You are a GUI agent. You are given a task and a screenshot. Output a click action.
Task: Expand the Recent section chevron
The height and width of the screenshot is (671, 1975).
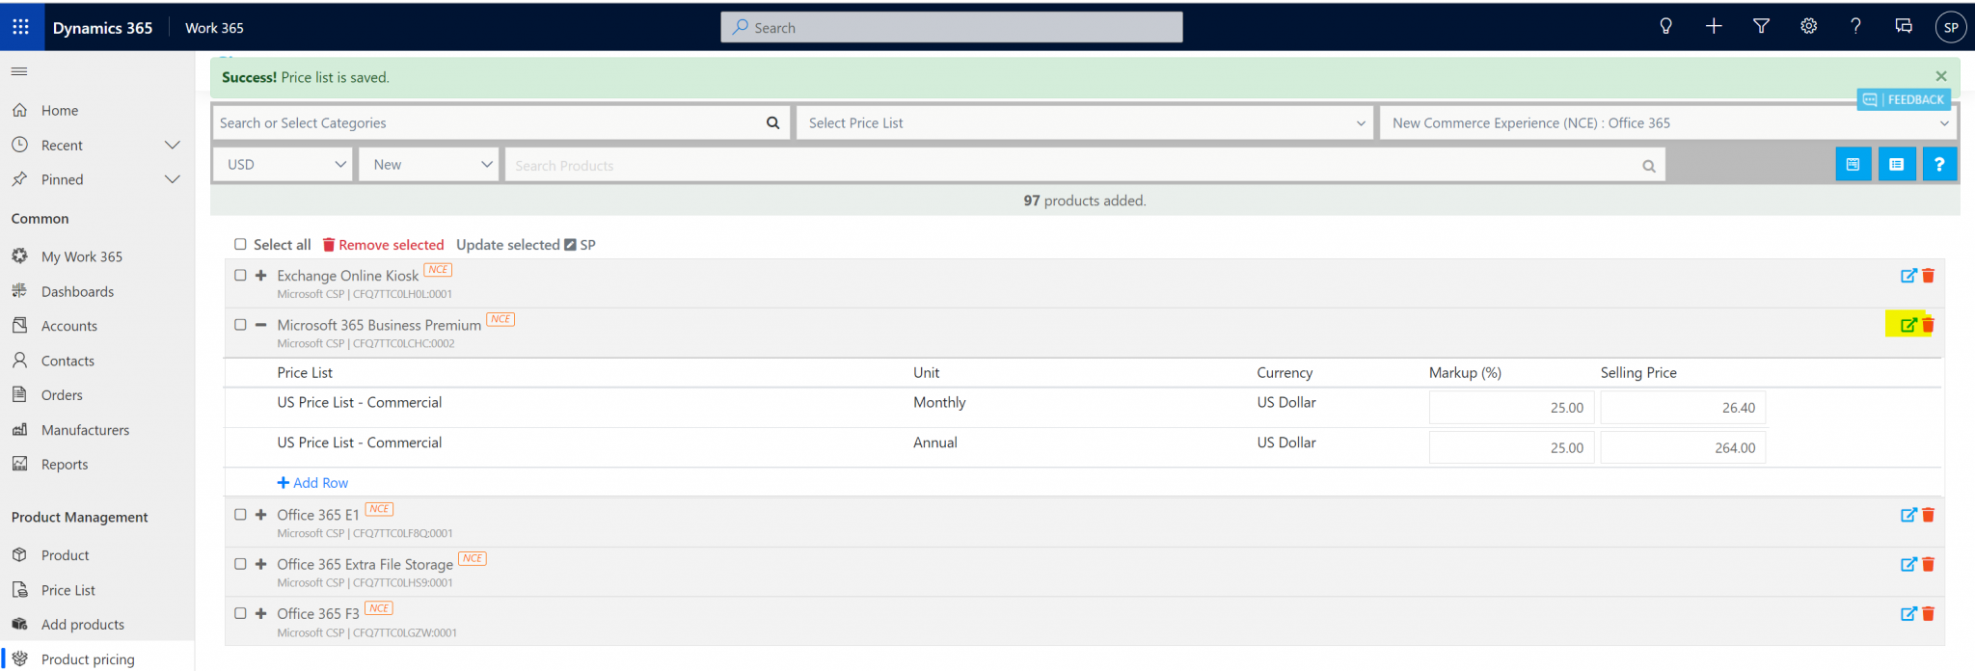pyautogui.click(x=173, y=145)
